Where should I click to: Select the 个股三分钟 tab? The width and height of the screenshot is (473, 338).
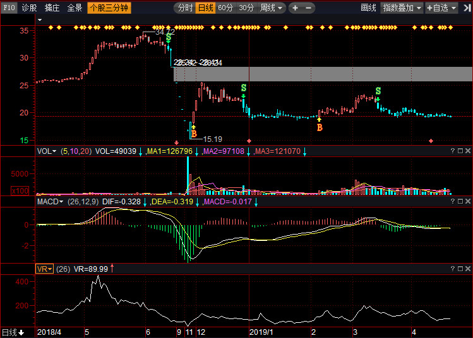click(109, 8)
